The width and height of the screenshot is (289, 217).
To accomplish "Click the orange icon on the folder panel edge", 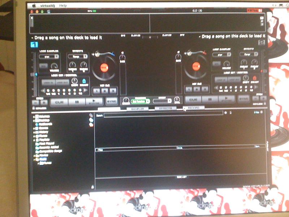I will click(x=91, y=125).
